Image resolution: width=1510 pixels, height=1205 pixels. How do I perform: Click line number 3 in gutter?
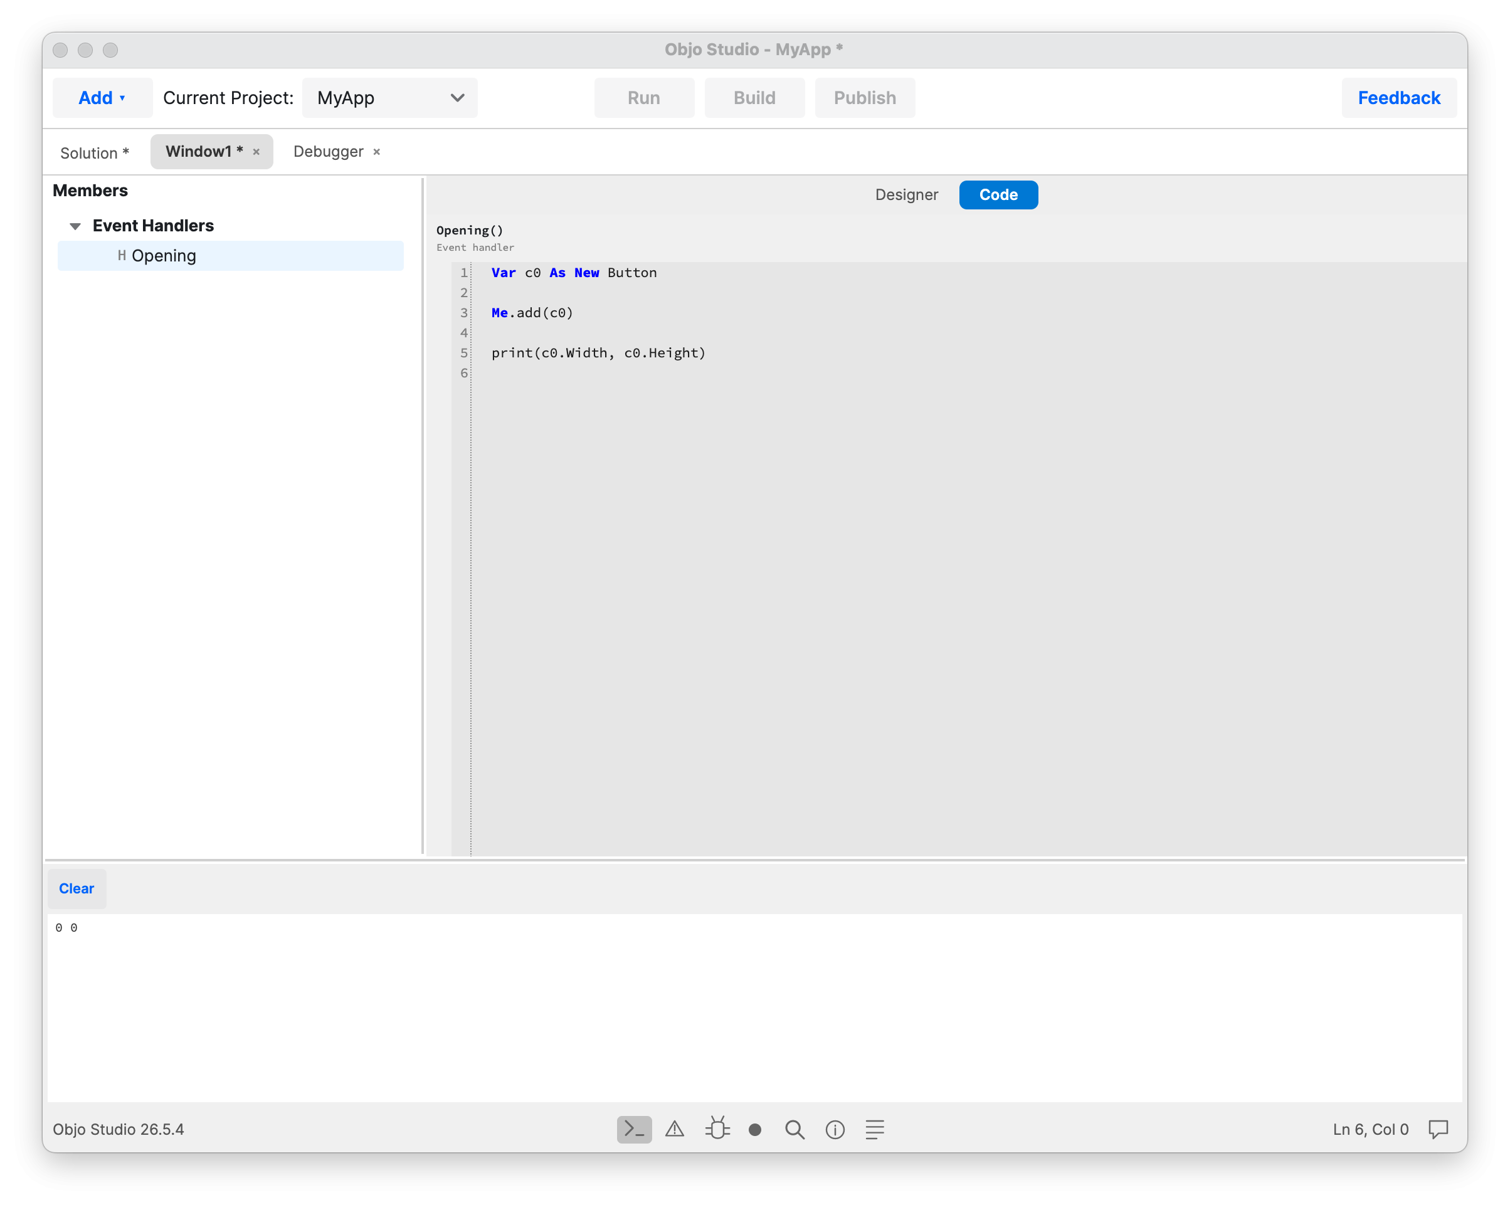tap(463, 313)
